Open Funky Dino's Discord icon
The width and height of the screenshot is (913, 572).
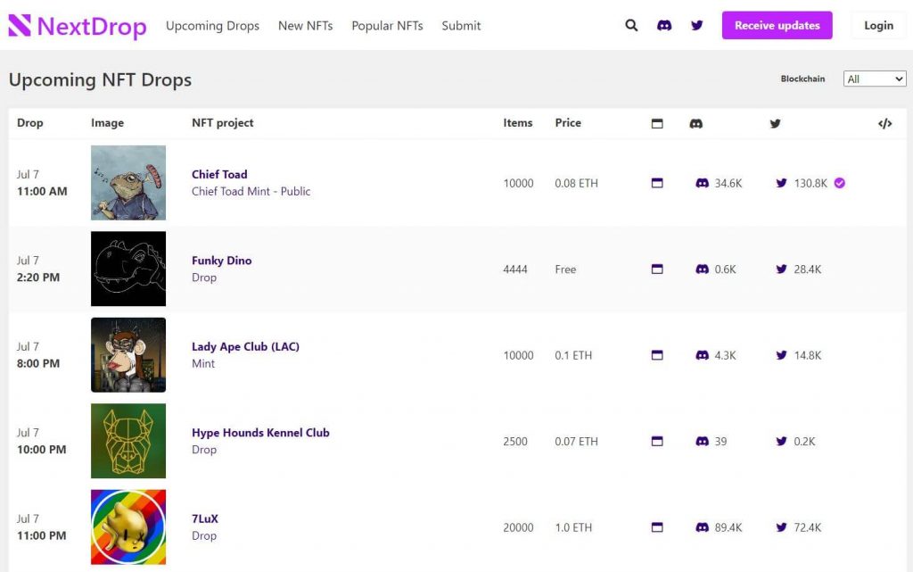click(x=702, y=269)
